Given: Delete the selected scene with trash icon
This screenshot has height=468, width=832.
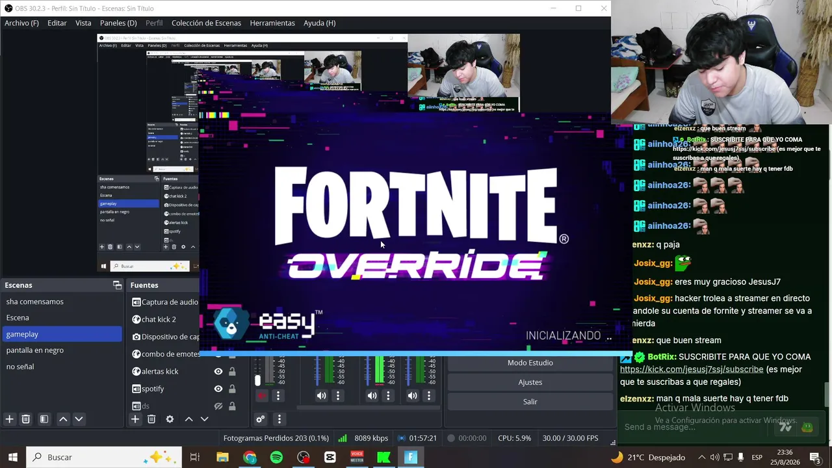Looking at the screenshot, I should click(x=26, y=419).
